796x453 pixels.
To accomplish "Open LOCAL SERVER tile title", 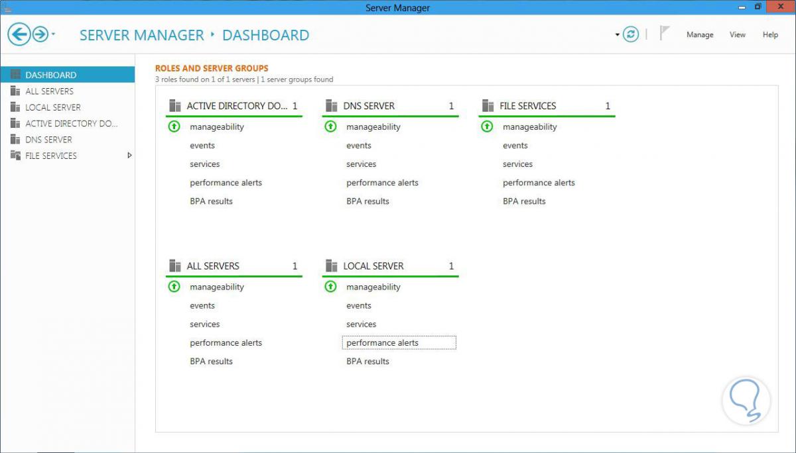I will [x=373, y=266].
